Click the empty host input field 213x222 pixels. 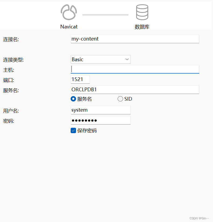tap(135, 69)
